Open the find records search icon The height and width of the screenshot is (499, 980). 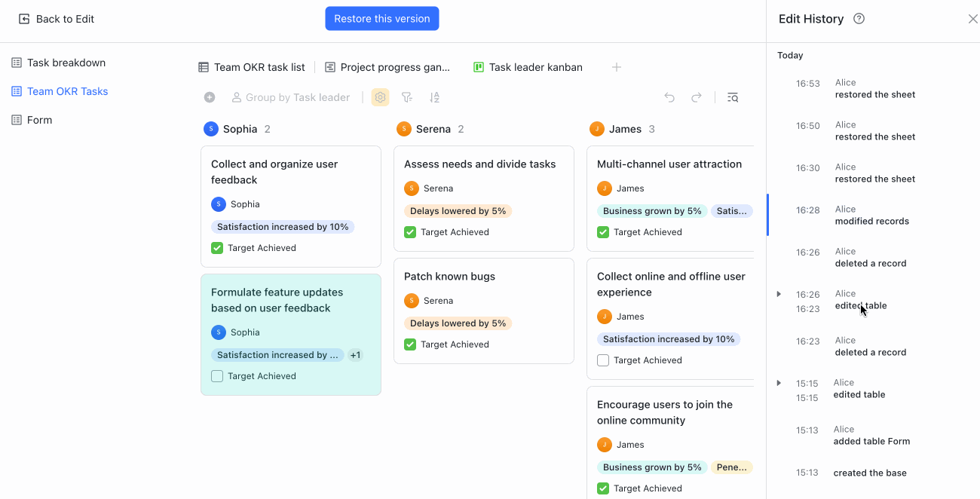pyautogui.click(x=733, y=97)
